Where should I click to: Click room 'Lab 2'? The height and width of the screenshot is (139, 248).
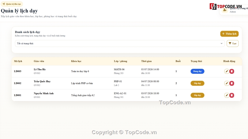[116, 85]
